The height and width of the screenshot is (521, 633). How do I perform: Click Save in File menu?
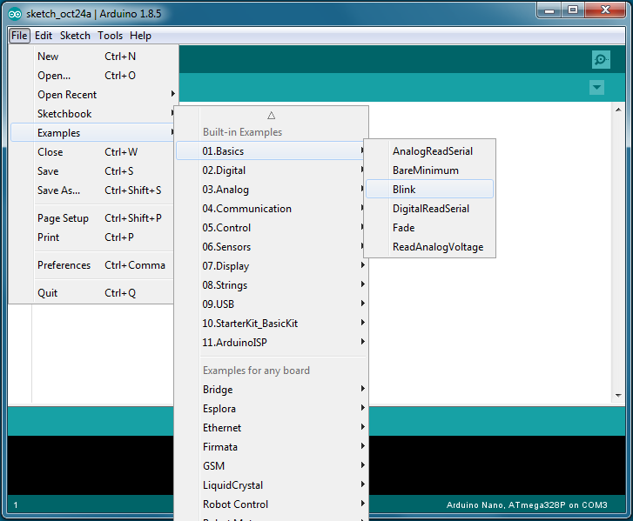point(92,171)
